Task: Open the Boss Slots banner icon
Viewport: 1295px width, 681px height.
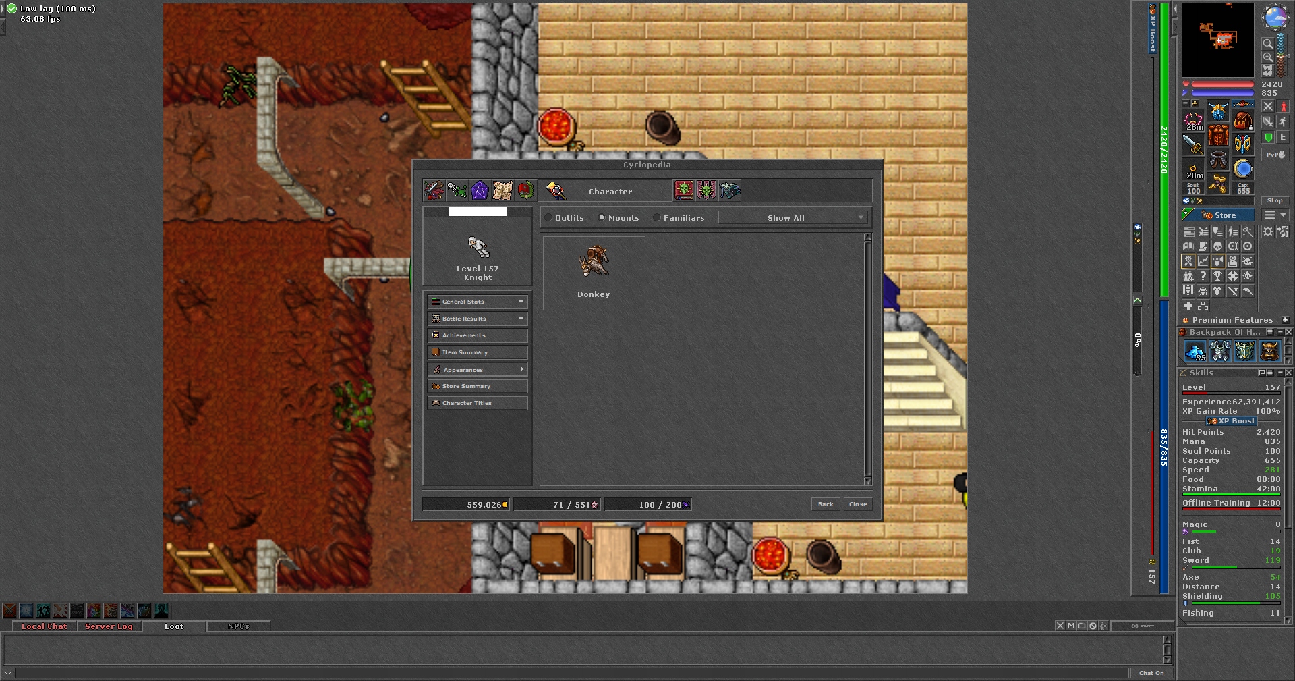Action: tap(707, 191)
